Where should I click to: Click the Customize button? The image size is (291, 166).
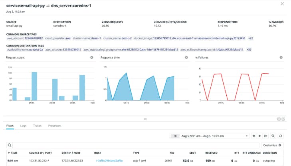pos(272,145)
